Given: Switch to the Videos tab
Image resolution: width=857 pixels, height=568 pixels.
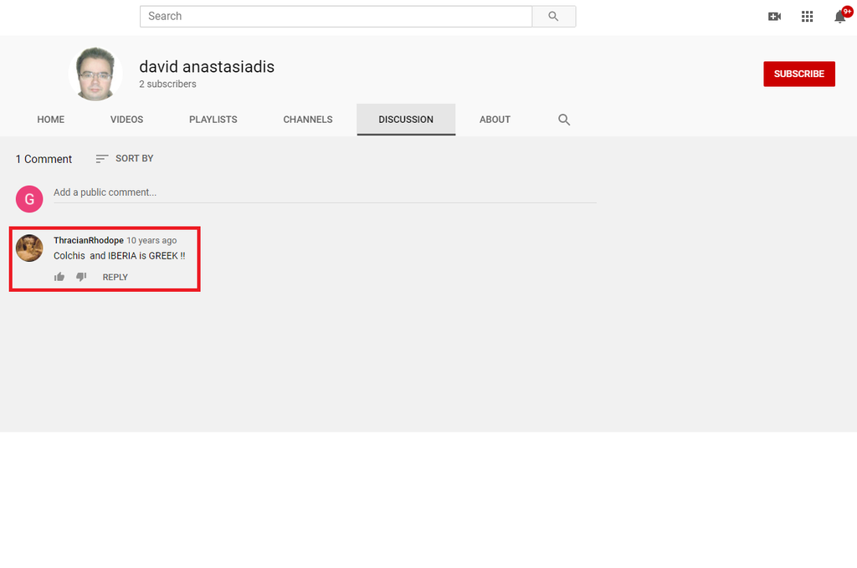Looking at the screenshot, I should coord(127,120).
